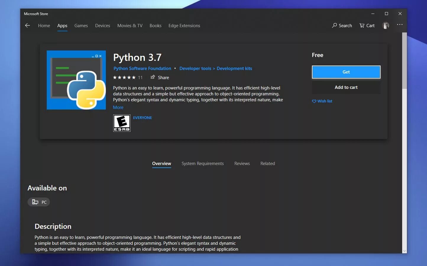Open Search in the store header
Viewport: 427px width, 266px height.
(342, 25)
